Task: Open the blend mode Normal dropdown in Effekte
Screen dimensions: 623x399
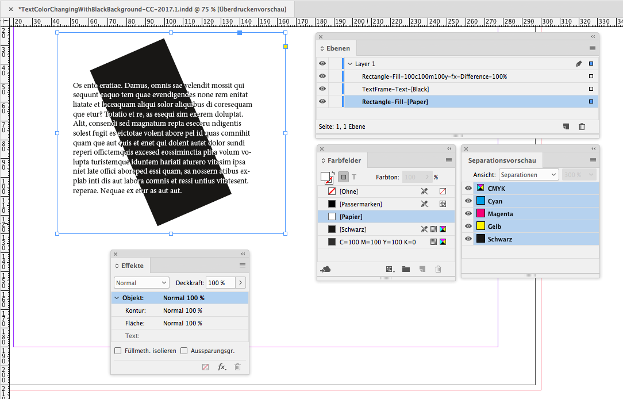Action: point(141,282)
